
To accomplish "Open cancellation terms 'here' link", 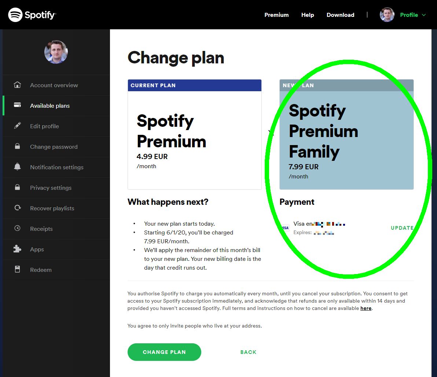I will click(x=366, y=308).
